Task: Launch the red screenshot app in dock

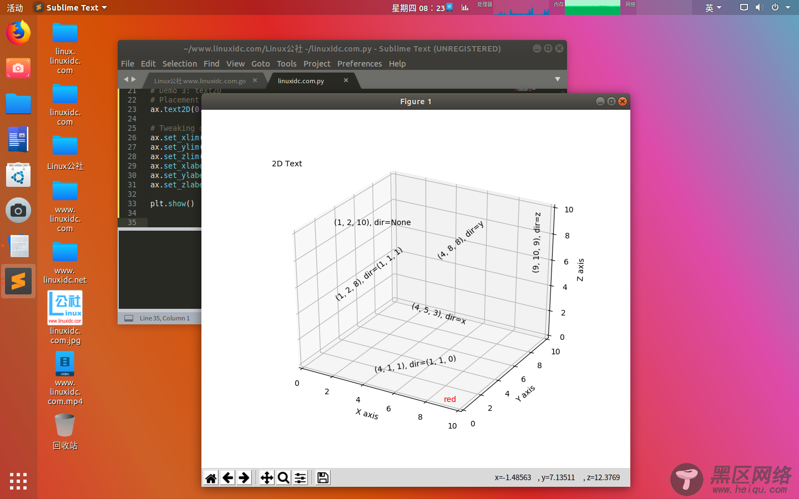Action: point(18,68)
